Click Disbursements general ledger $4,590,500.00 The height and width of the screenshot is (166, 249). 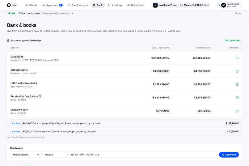point(202,71)
